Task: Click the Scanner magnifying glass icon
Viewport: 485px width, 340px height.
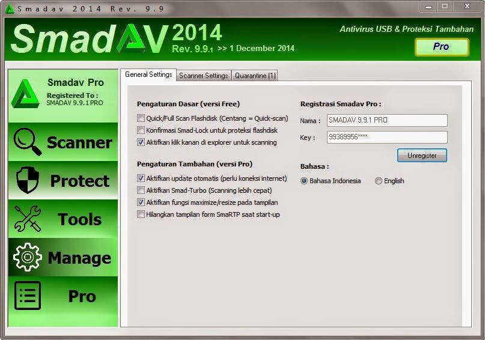Action: [28, 142]
